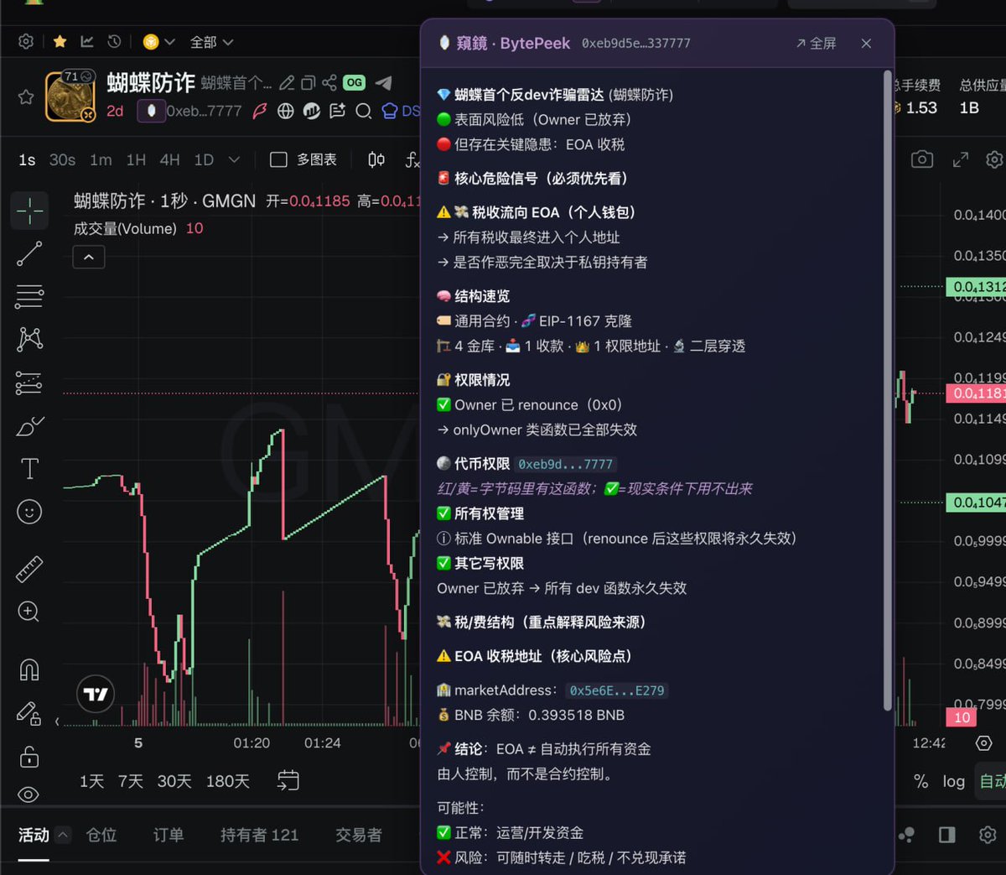Open the 全部 filter dropdown
This screenshot has height=875, width=1006.
[211, 42]
